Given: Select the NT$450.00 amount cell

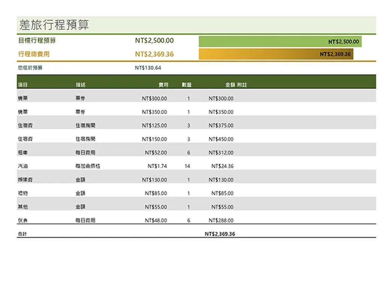Looking at the screenshot, I should [221, 139].
